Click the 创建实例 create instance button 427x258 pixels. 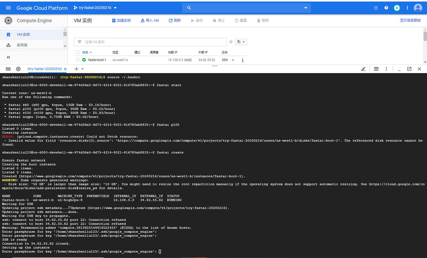click(121, 20)
